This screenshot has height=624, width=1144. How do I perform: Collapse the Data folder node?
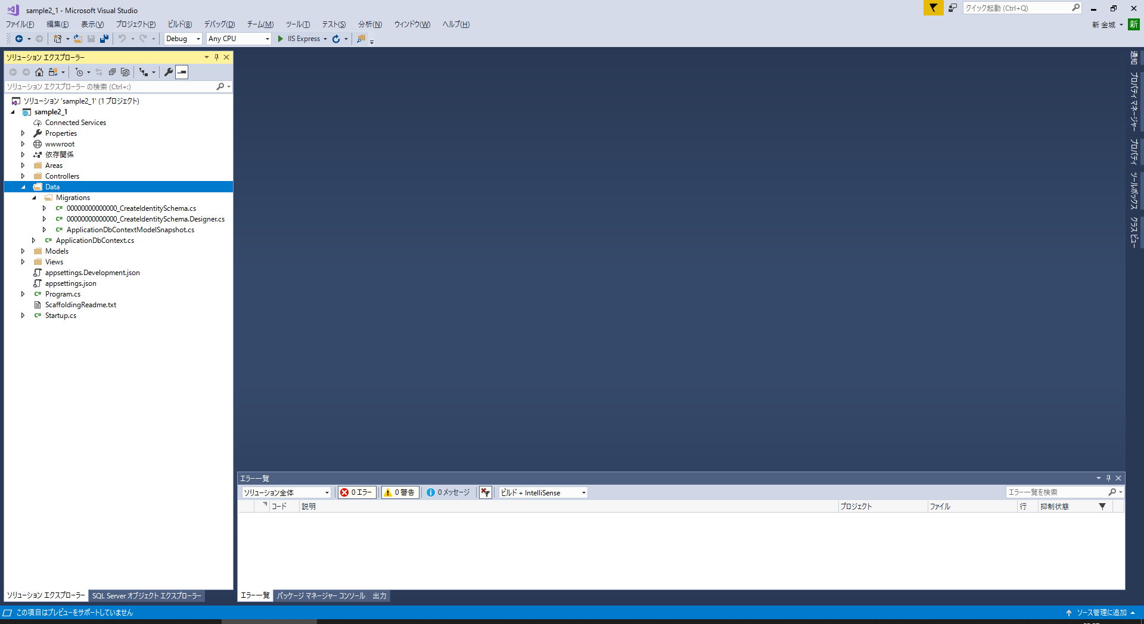24,187
